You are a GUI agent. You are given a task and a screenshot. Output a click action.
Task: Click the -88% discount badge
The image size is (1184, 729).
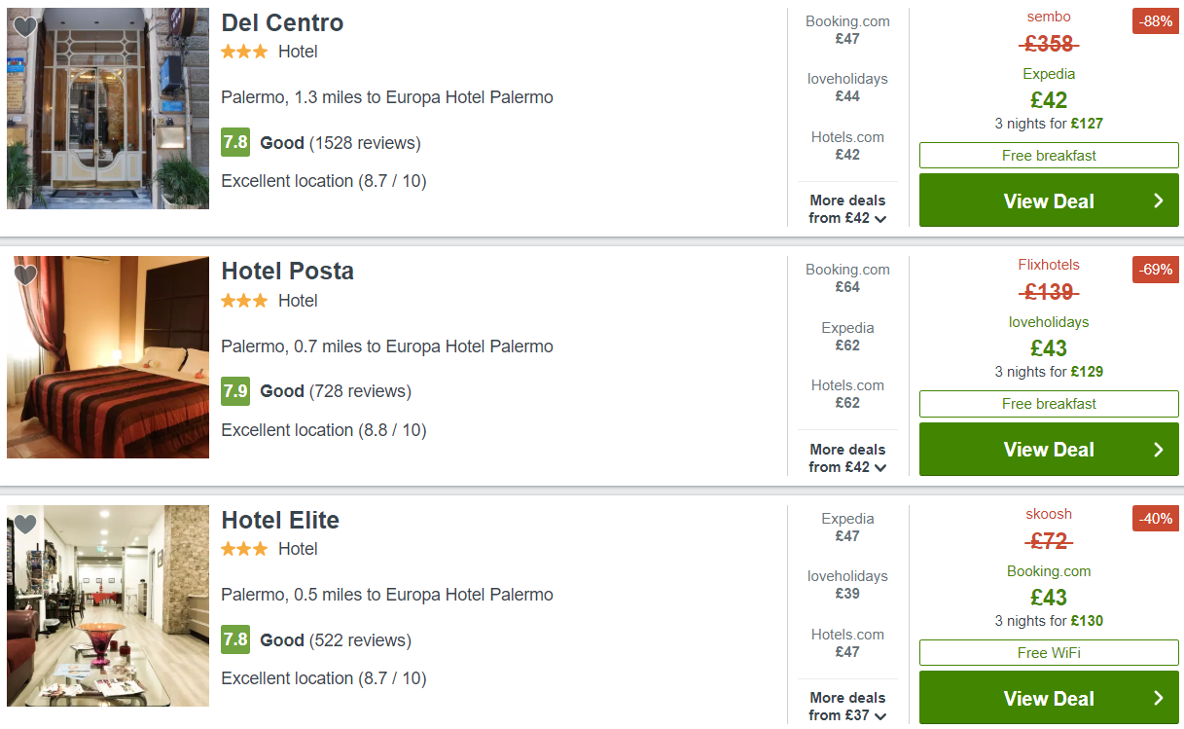pyautogui.click(x=1155, y=21)
